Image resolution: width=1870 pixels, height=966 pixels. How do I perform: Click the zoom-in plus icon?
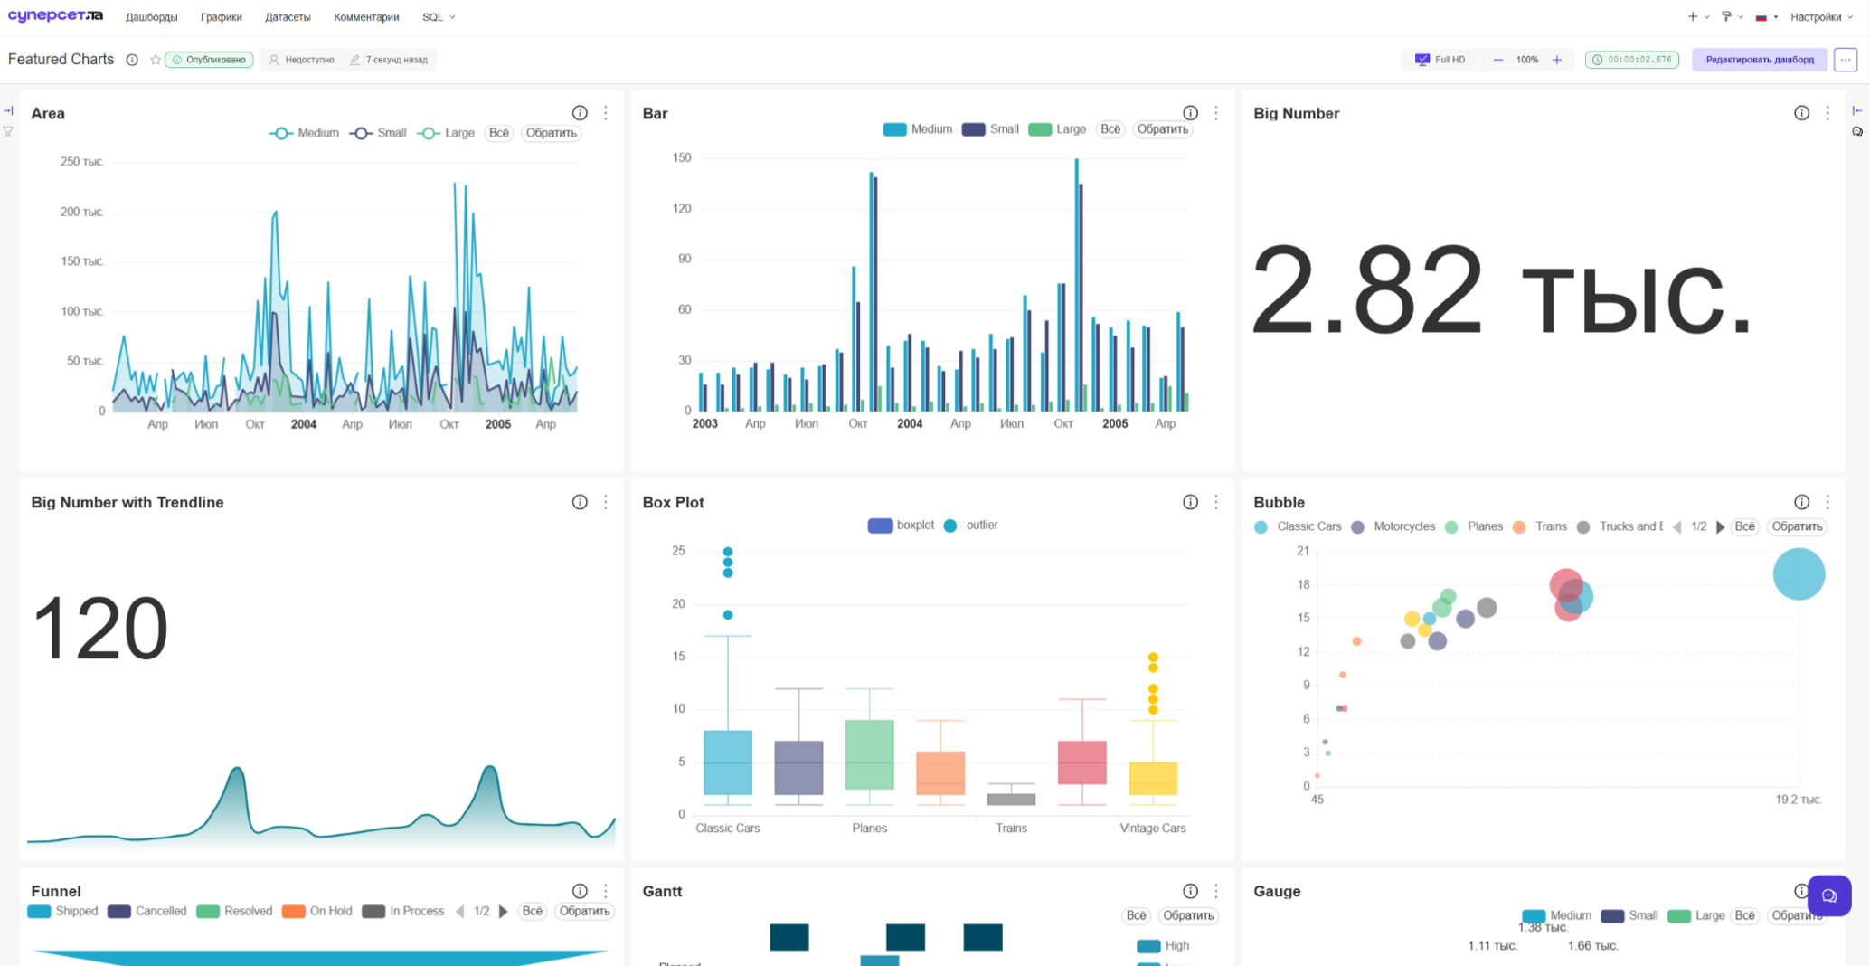click(1557, 60)
